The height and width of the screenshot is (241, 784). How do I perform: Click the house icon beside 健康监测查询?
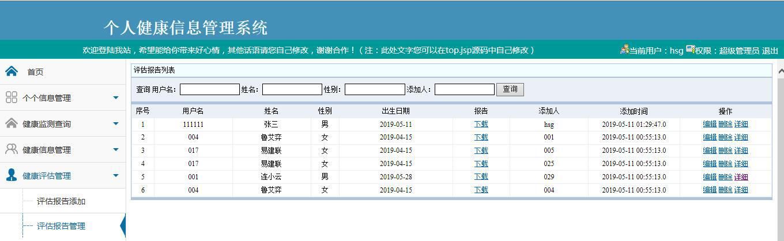tap(12, 123)
